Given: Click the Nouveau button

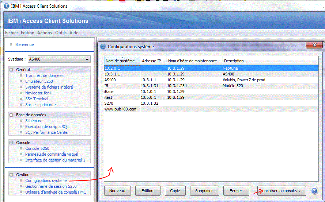Looking at the screenshot, I should pos(117,191).
